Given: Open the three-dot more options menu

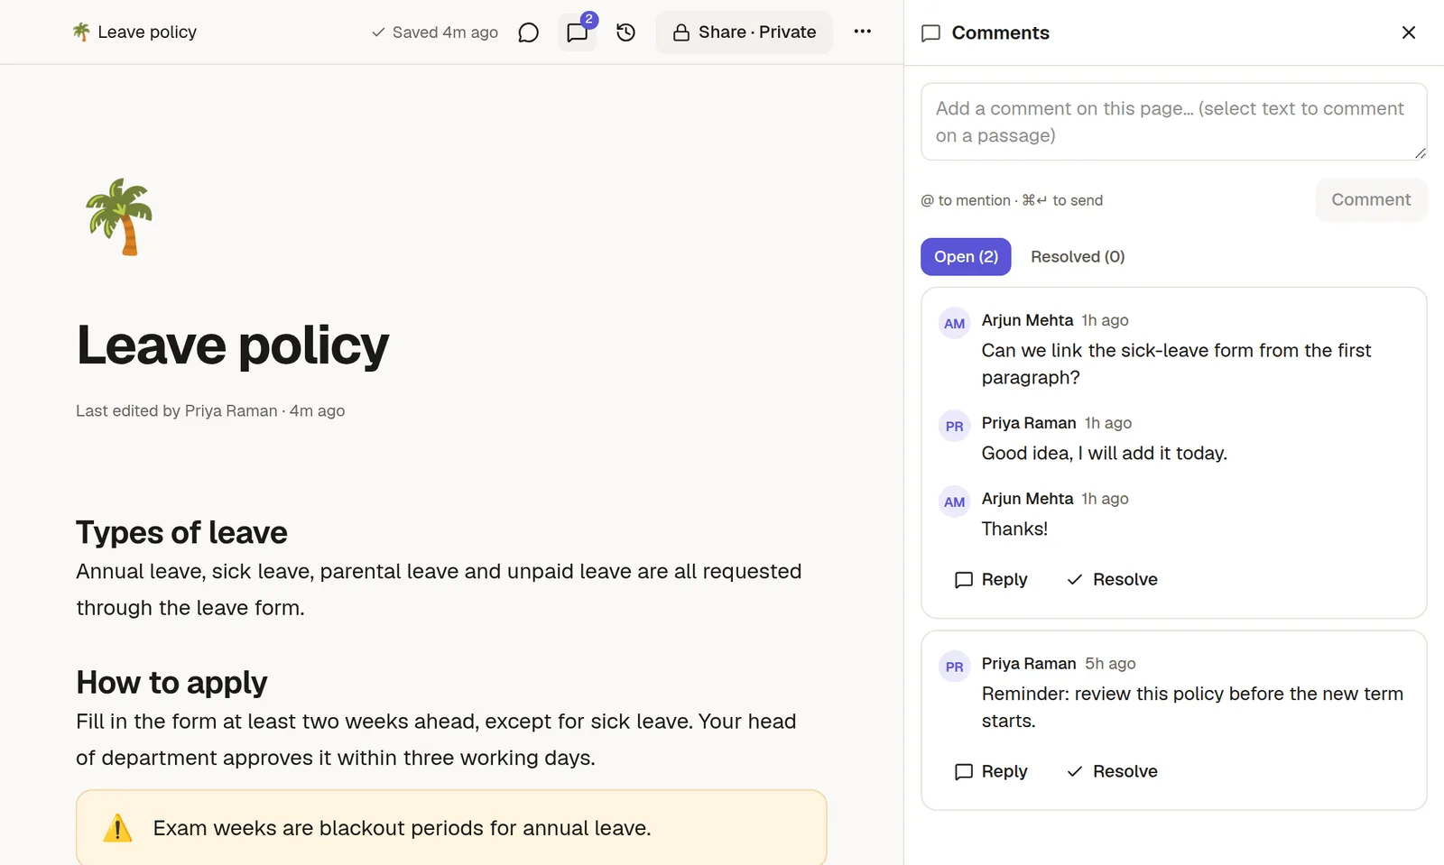Looking at the screenshot, I should point(863,32).
